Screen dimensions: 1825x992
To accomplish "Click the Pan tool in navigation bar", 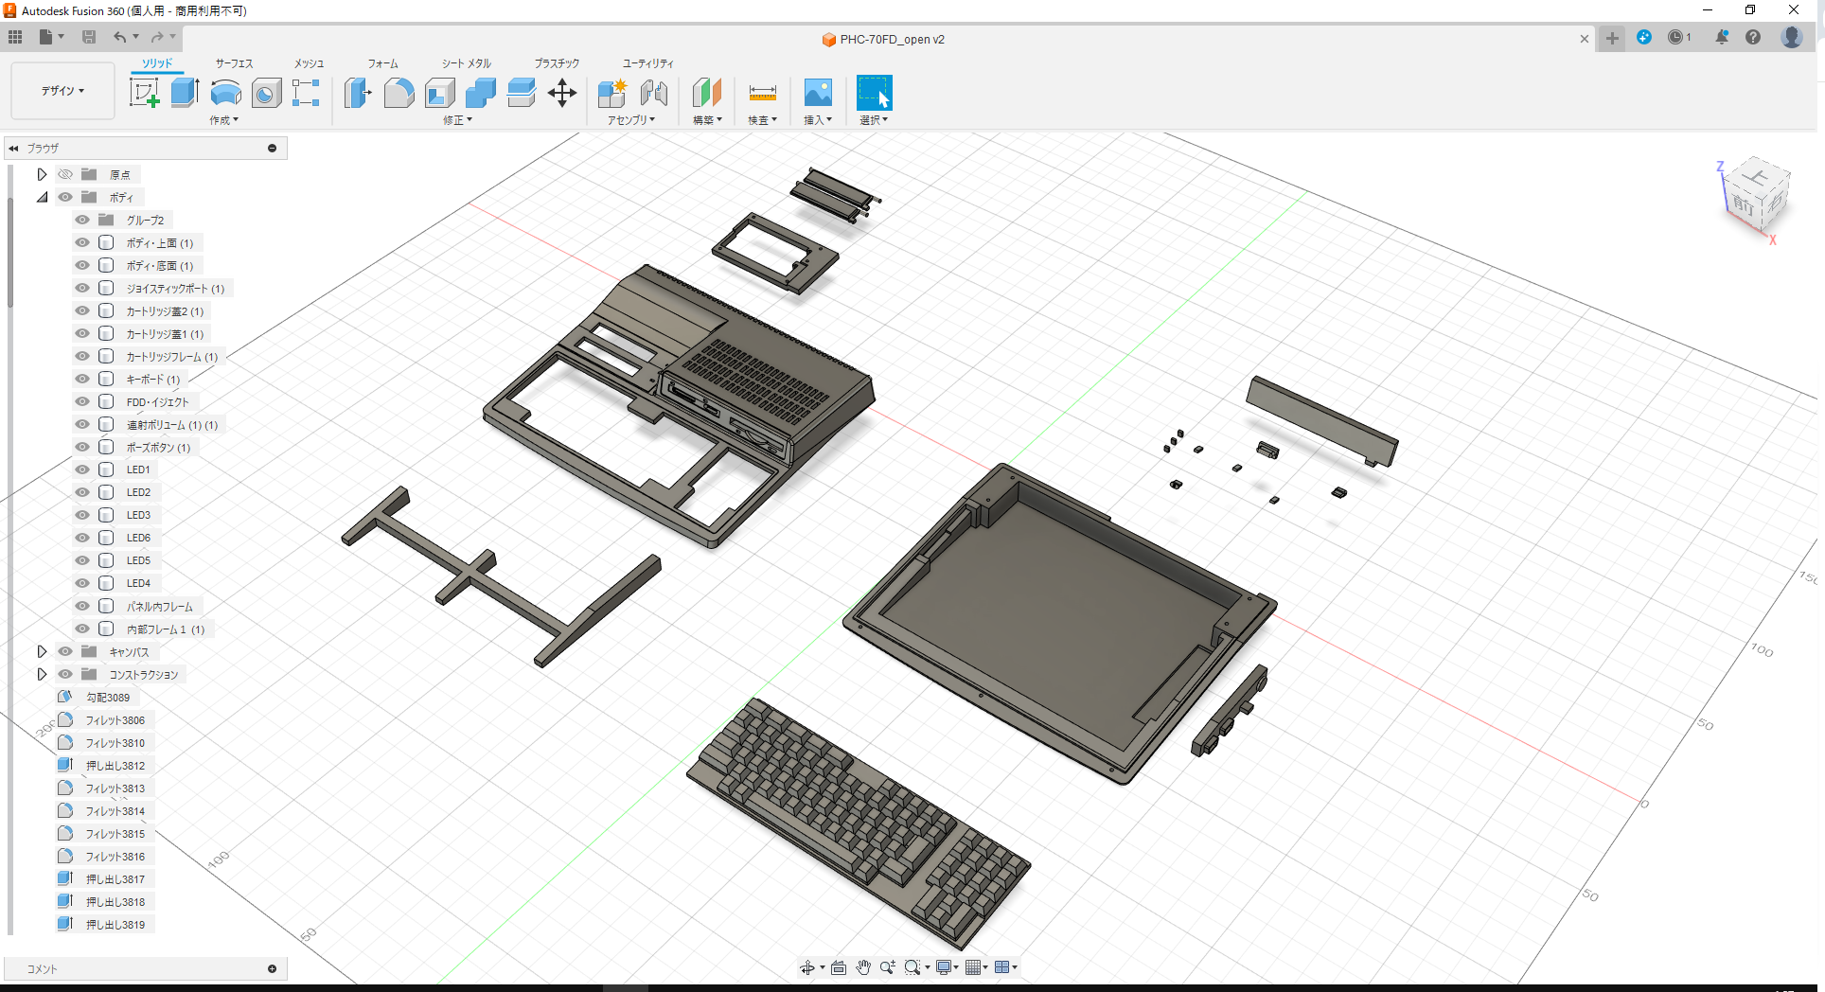I will [x=862, y=966].
